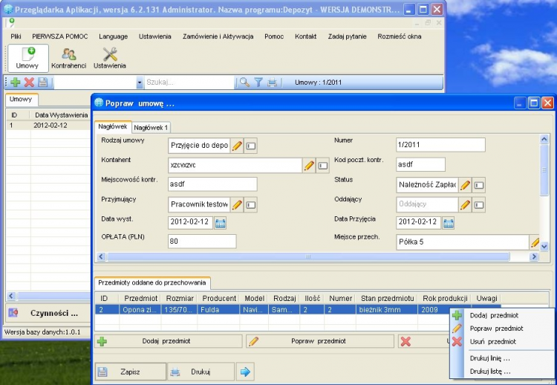Click the OPŁATA (PLN) field
Viewport: 557px width, 385px height.
202,242
